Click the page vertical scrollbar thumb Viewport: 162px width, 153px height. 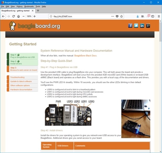point(160,32)
